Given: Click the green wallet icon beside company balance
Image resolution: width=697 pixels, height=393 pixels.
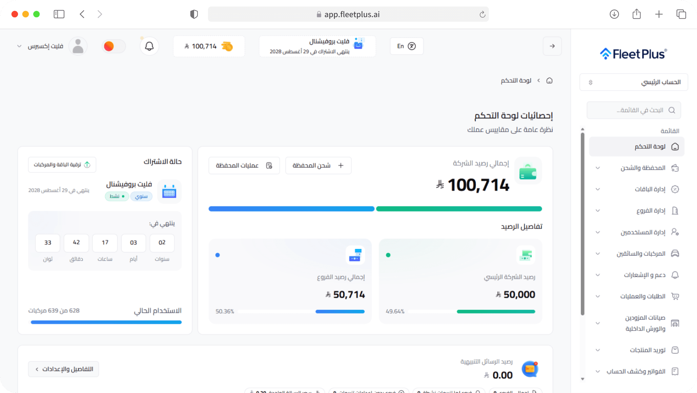Looking at the screenshot, I should click(528, 171).
